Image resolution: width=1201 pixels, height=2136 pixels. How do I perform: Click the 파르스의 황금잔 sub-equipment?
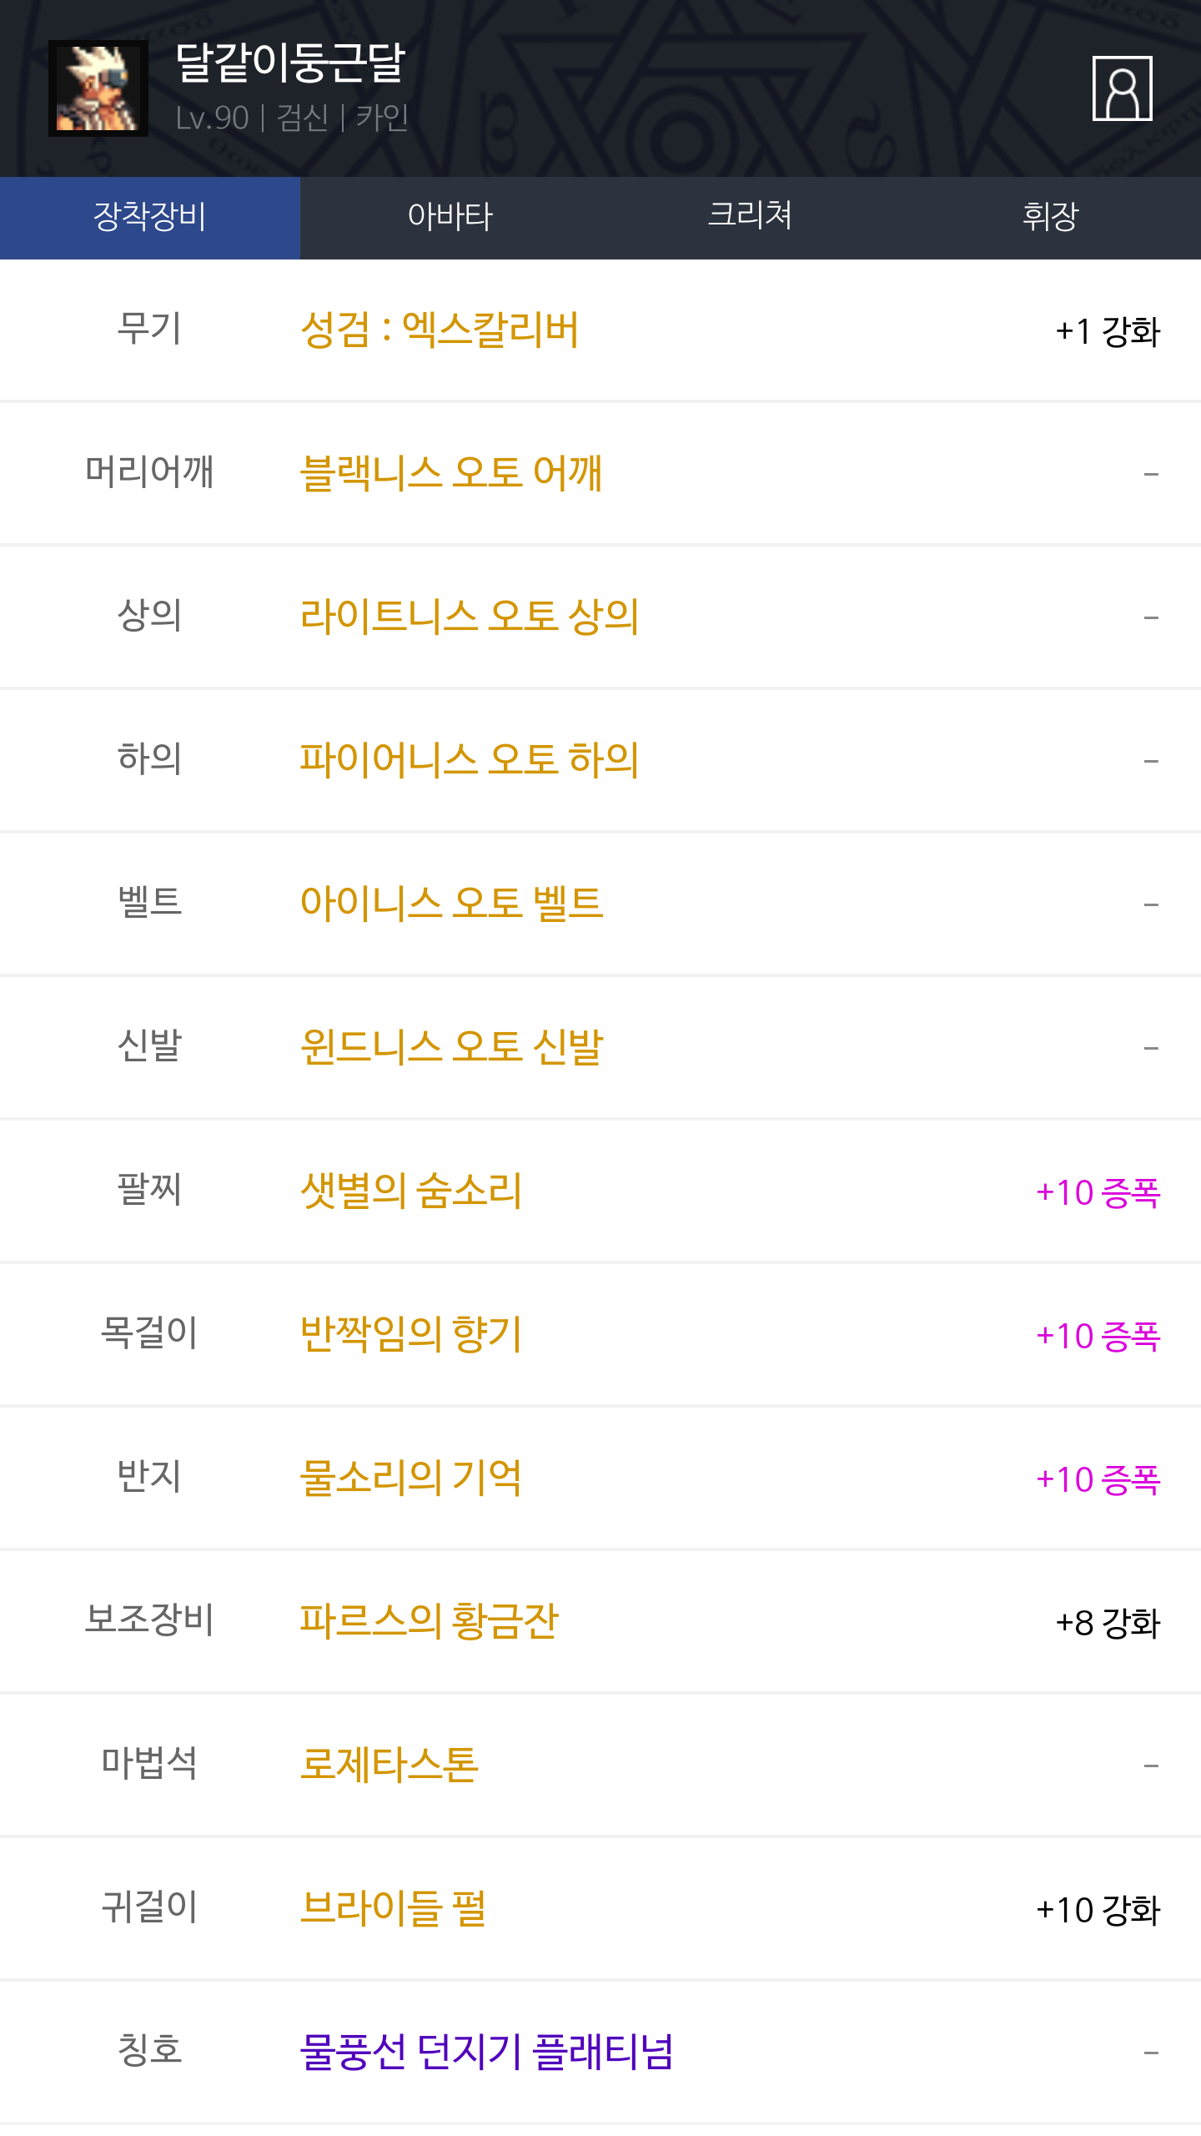429,1622
